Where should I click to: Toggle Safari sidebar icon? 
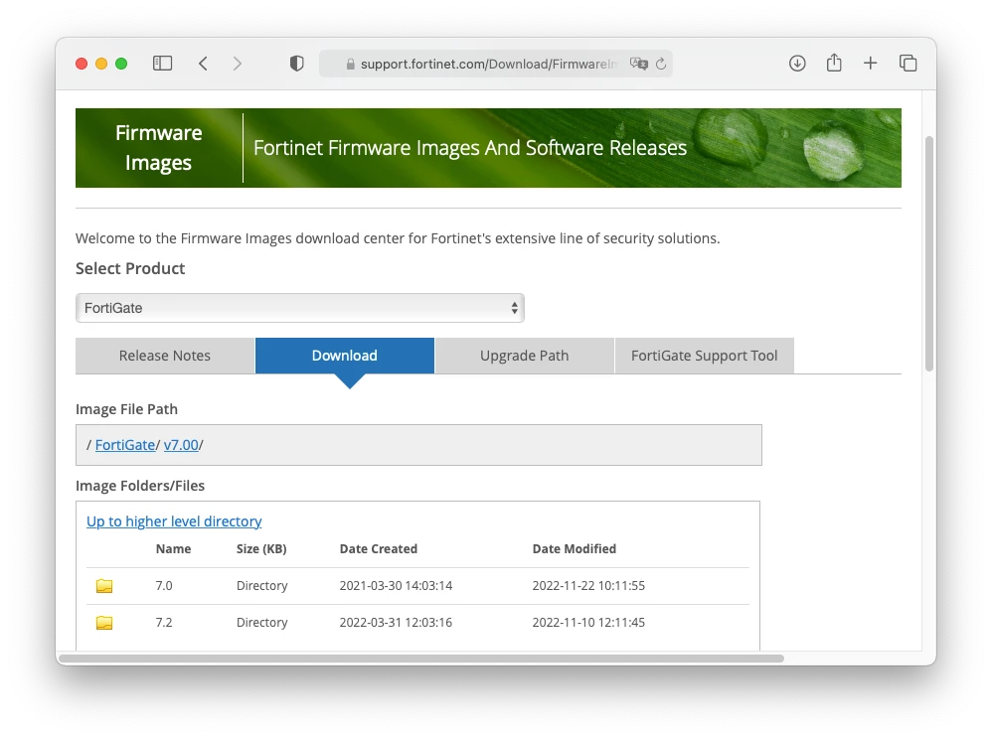click(163, 64)
